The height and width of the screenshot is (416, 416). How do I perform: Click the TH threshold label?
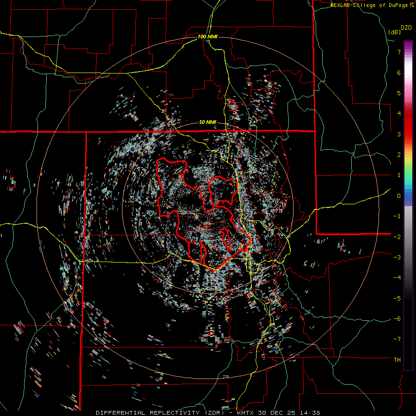point(397,360)
